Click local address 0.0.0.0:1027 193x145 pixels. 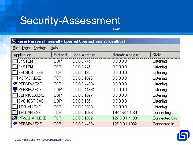pyautogui.click(x=83, y=95)
